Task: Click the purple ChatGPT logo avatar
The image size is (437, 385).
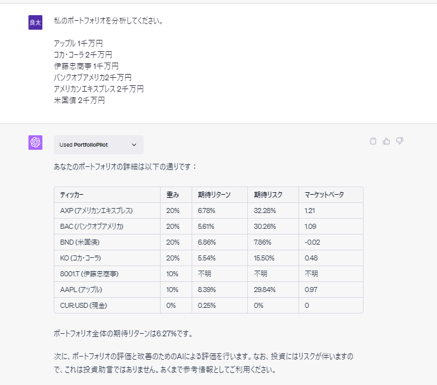Action: 35,143
